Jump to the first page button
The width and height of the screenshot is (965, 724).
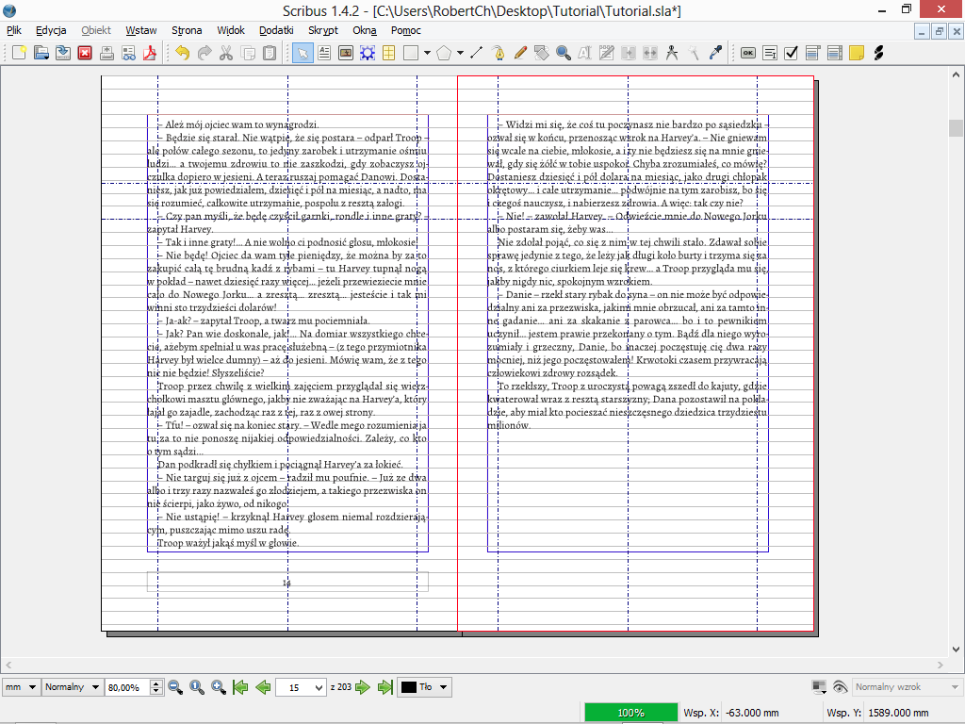(240, 687)
